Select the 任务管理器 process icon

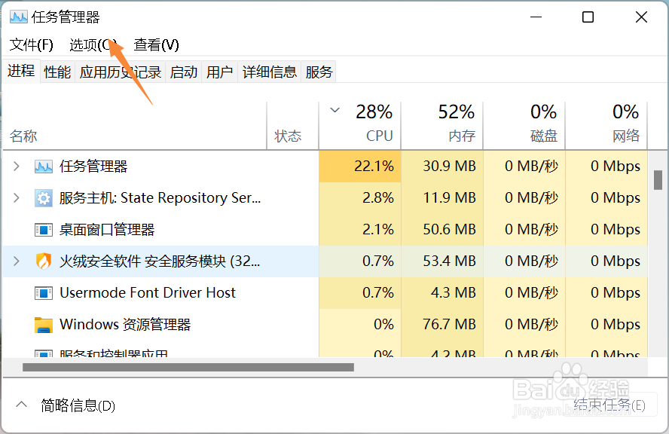tap(44, 167)
